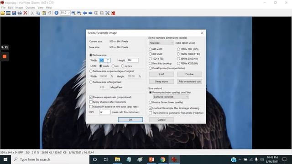Open the Help menu
Image resolution: width=292 pixels, height=164 pixels.
tap(49, 8)
